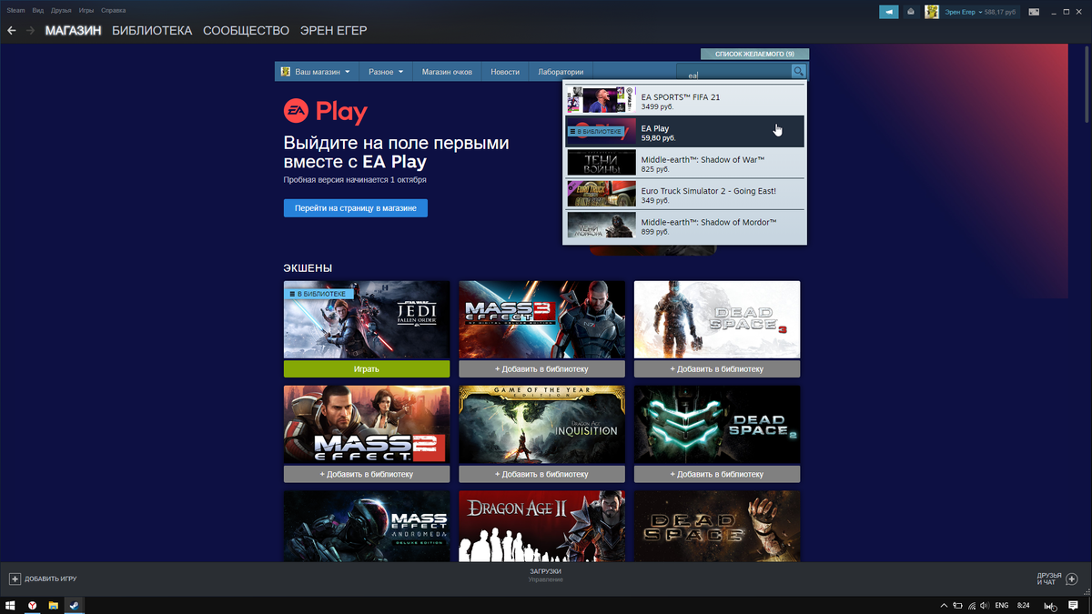Viewport: 1092px width, 614px height.
Task: Select Middle-earth: Shadow of Mordor result
Action: click(684, 226)
